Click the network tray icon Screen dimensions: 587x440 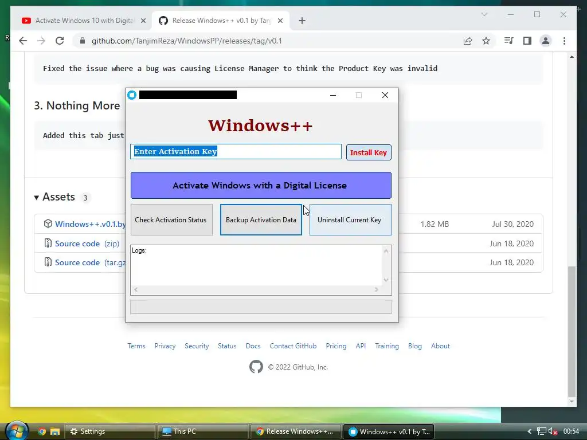tap(541, 431)
